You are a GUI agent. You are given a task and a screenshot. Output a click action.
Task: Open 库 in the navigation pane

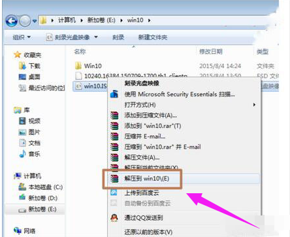pos(22,110)
